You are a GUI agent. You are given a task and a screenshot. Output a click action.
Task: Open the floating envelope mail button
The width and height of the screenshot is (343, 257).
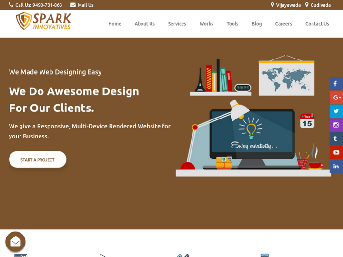(x=15, y=242)
